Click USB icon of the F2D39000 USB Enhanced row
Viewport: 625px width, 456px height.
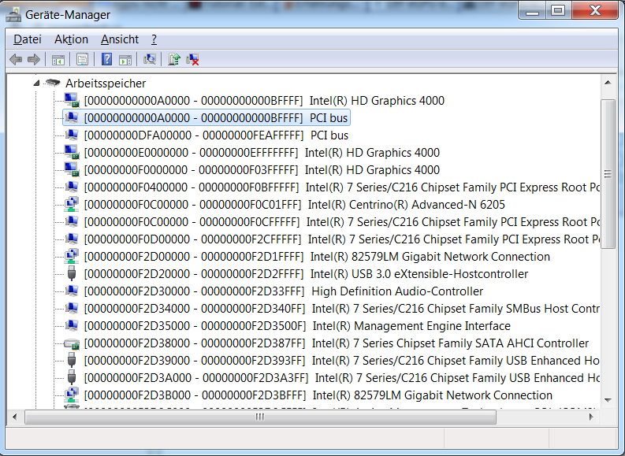coord(72,360)
